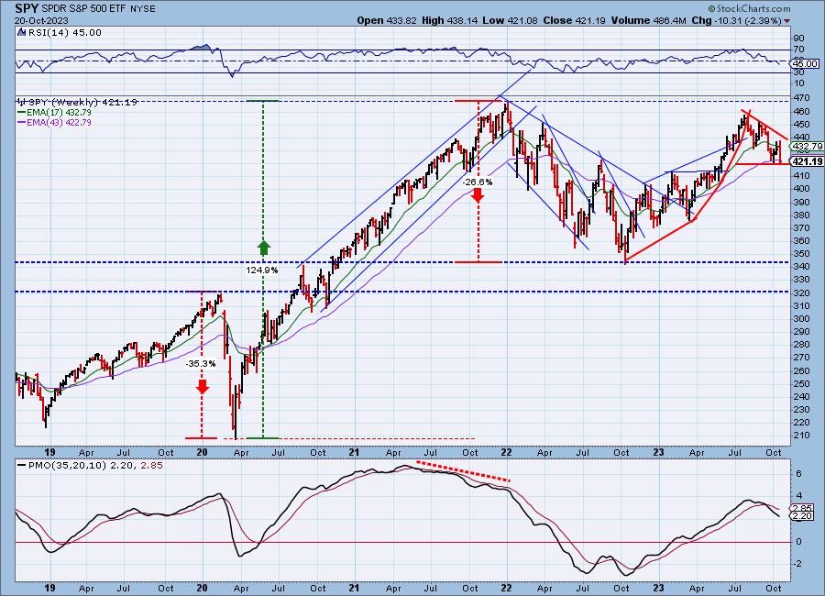Click the Open 433.82 value
825x596 pixels.
387,20
